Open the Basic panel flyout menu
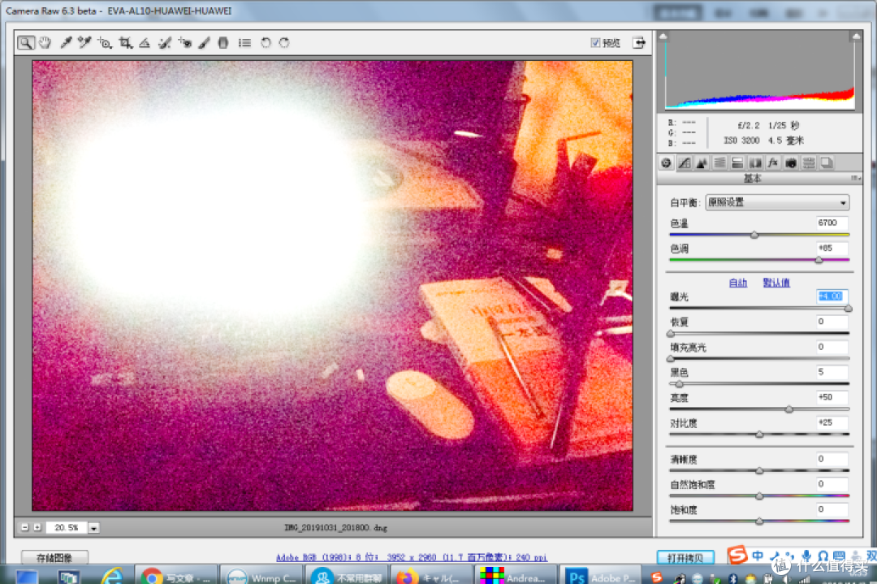 point(855,178)
